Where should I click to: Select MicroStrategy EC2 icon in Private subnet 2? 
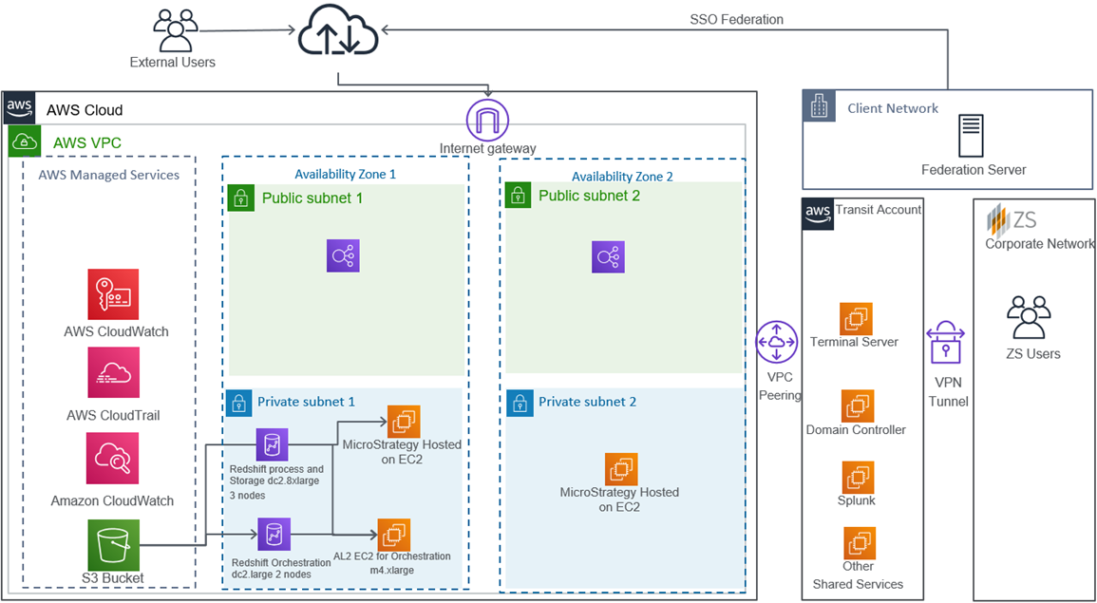[621, 469]
